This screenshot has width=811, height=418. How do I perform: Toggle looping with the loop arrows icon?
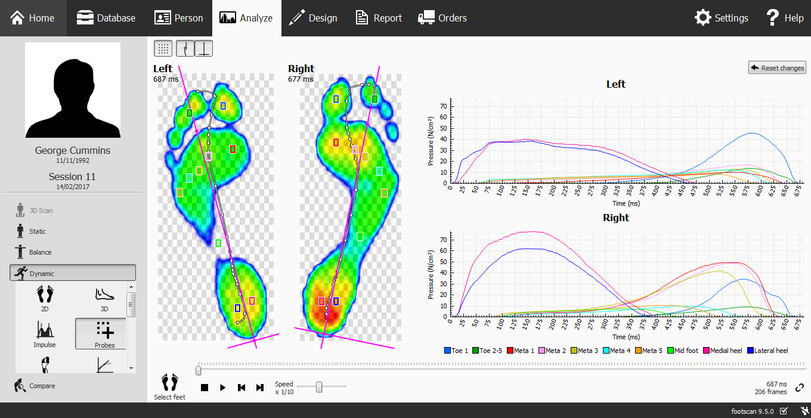point(800,387)
